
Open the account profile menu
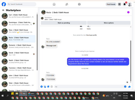(130, 4)
